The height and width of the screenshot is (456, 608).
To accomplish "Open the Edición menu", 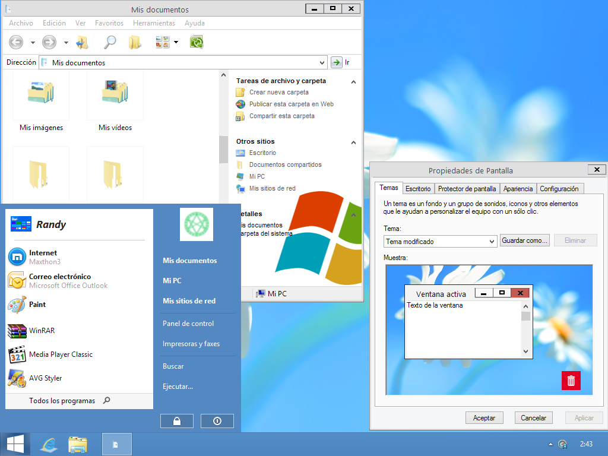I will click(x=54, y=23).
